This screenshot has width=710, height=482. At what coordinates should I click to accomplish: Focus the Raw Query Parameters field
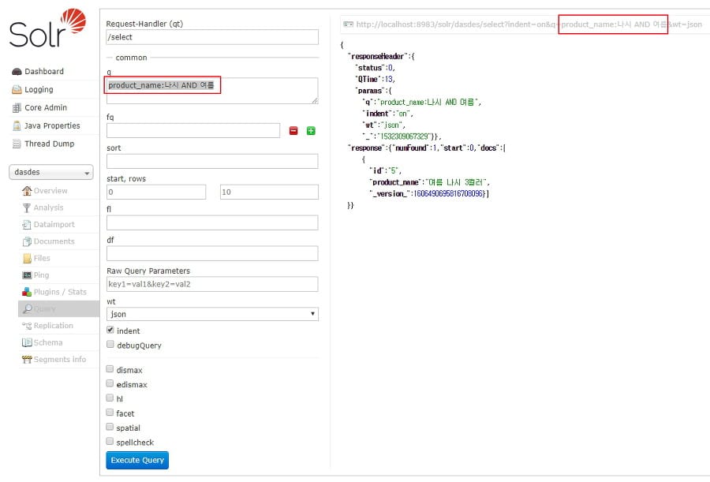(x=212, y=284)
